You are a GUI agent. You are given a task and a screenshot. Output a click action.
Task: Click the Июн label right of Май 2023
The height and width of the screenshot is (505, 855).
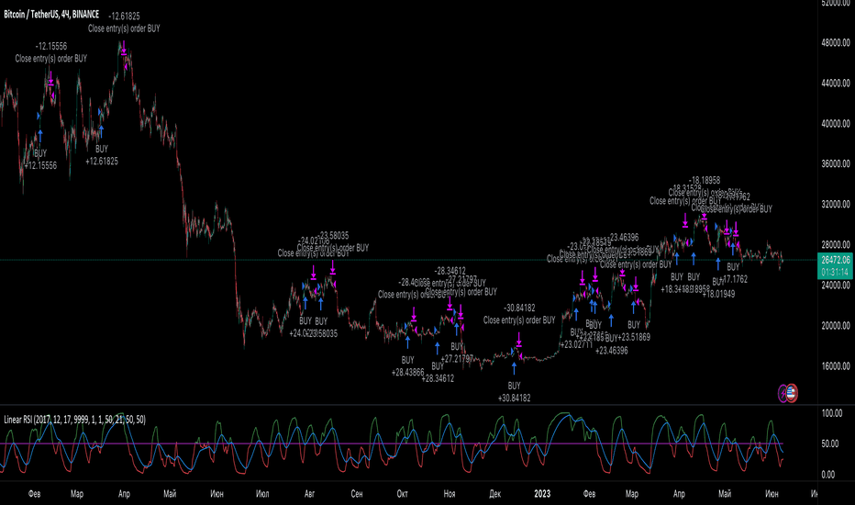coord(772,494)
